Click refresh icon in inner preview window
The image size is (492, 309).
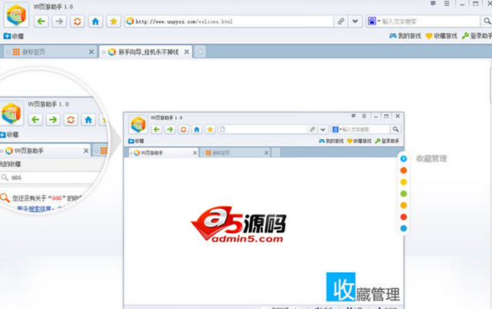pos(183,129)
